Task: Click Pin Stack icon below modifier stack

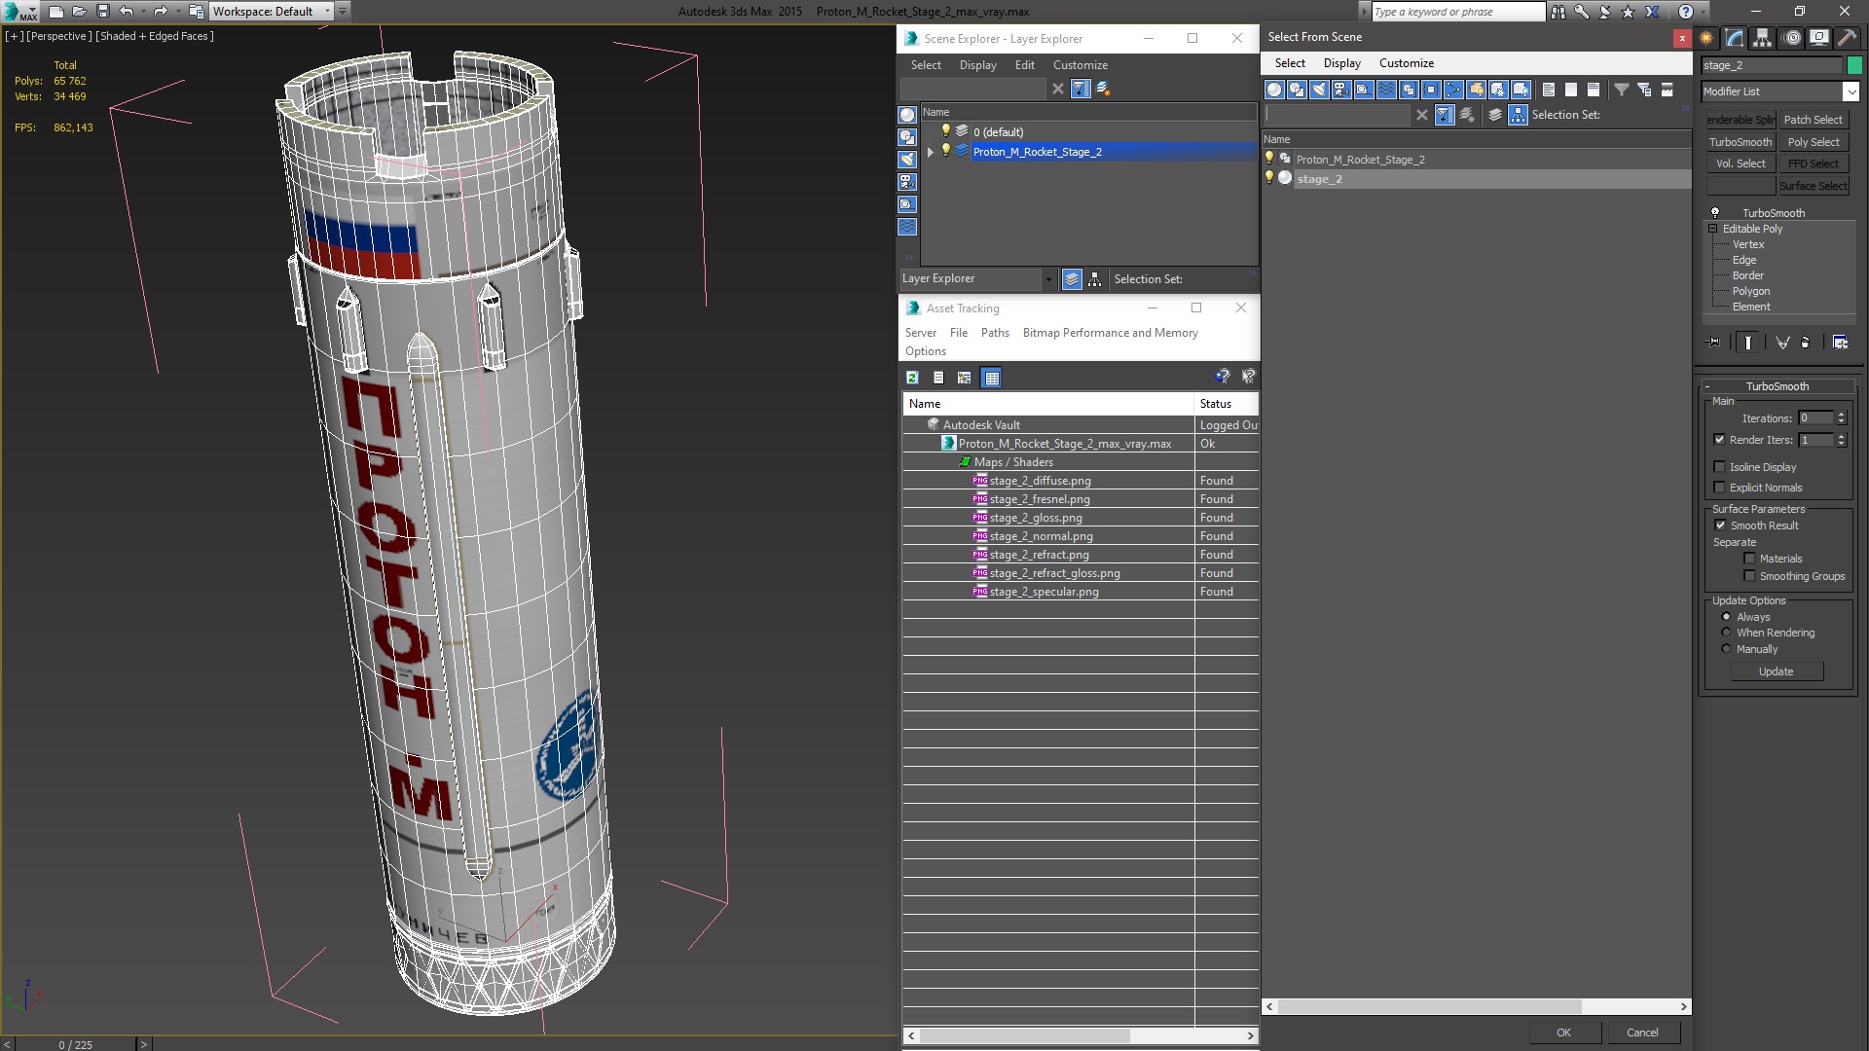Action: (1714, 343)
